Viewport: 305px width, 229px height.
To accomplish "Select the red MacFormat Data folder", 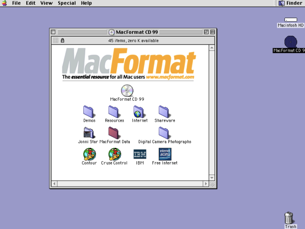I will pos(114,133).
